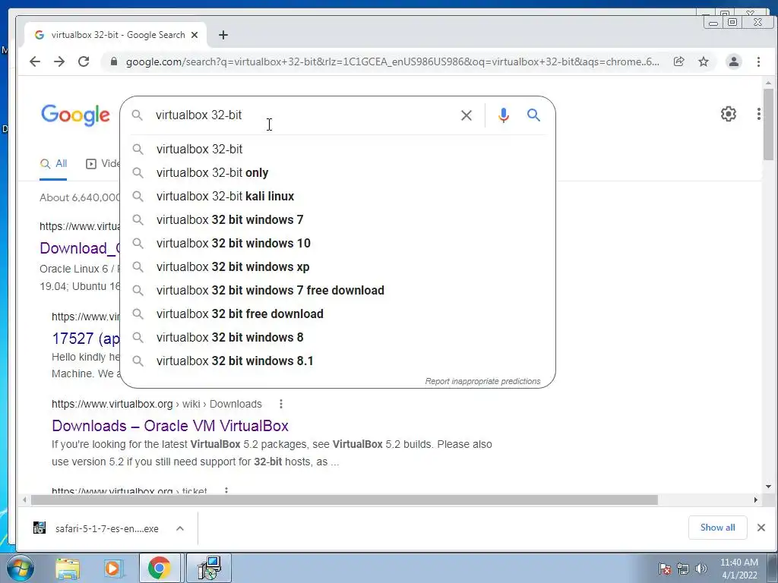
Task: Select first suggestion virtualbox 32-bit
Action: tap(337, 150)
